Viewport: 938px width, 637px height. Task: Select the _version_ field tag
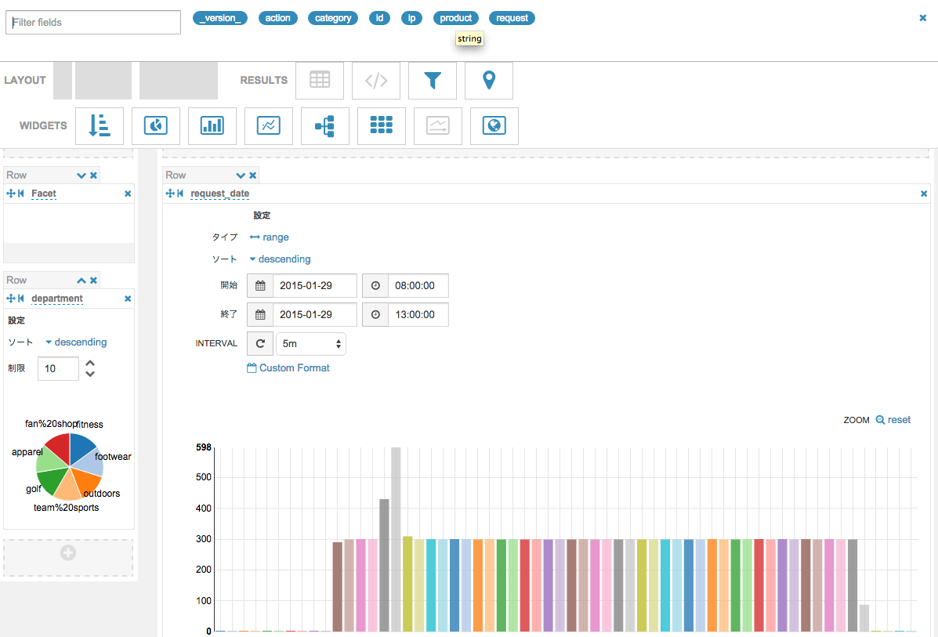coord(220,18)
